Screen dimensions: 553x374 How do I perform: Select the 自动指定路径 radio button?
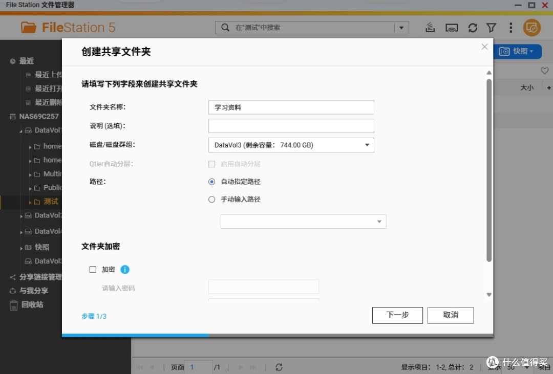pos(211,182)
